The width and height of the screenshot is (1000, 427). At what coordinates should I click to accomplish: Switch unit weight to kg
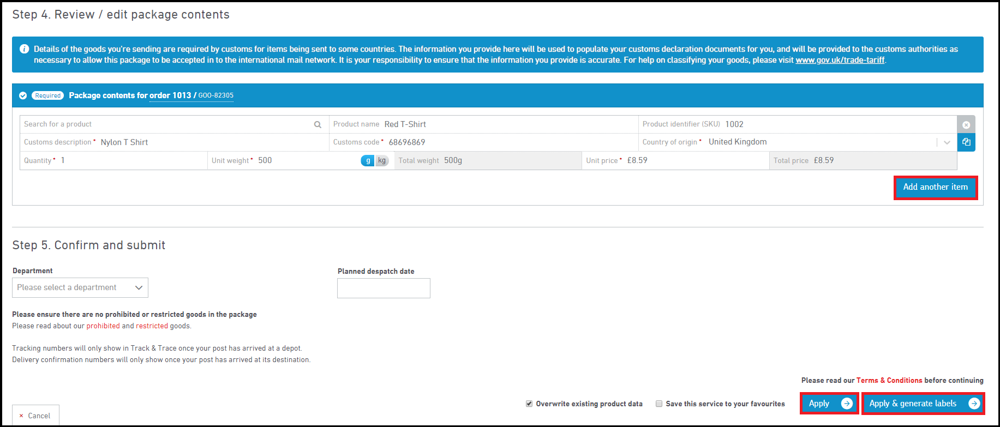click(382, 160)
